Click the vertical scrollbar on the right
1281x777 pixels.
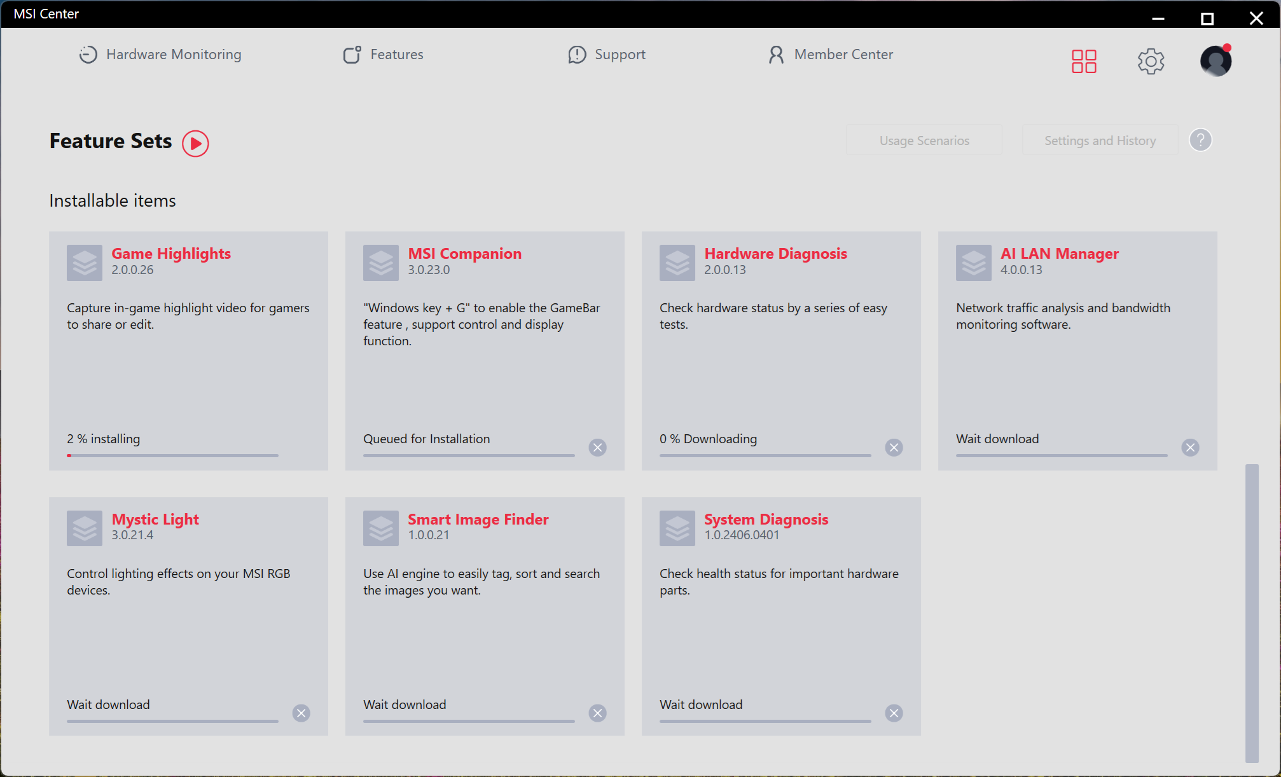click(1252, 613)
